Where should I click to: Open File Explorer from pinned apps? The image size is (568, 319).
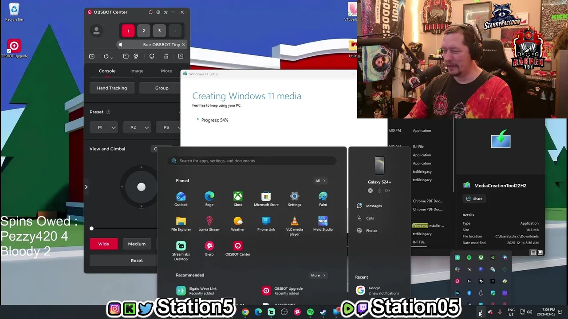(181, 224)
